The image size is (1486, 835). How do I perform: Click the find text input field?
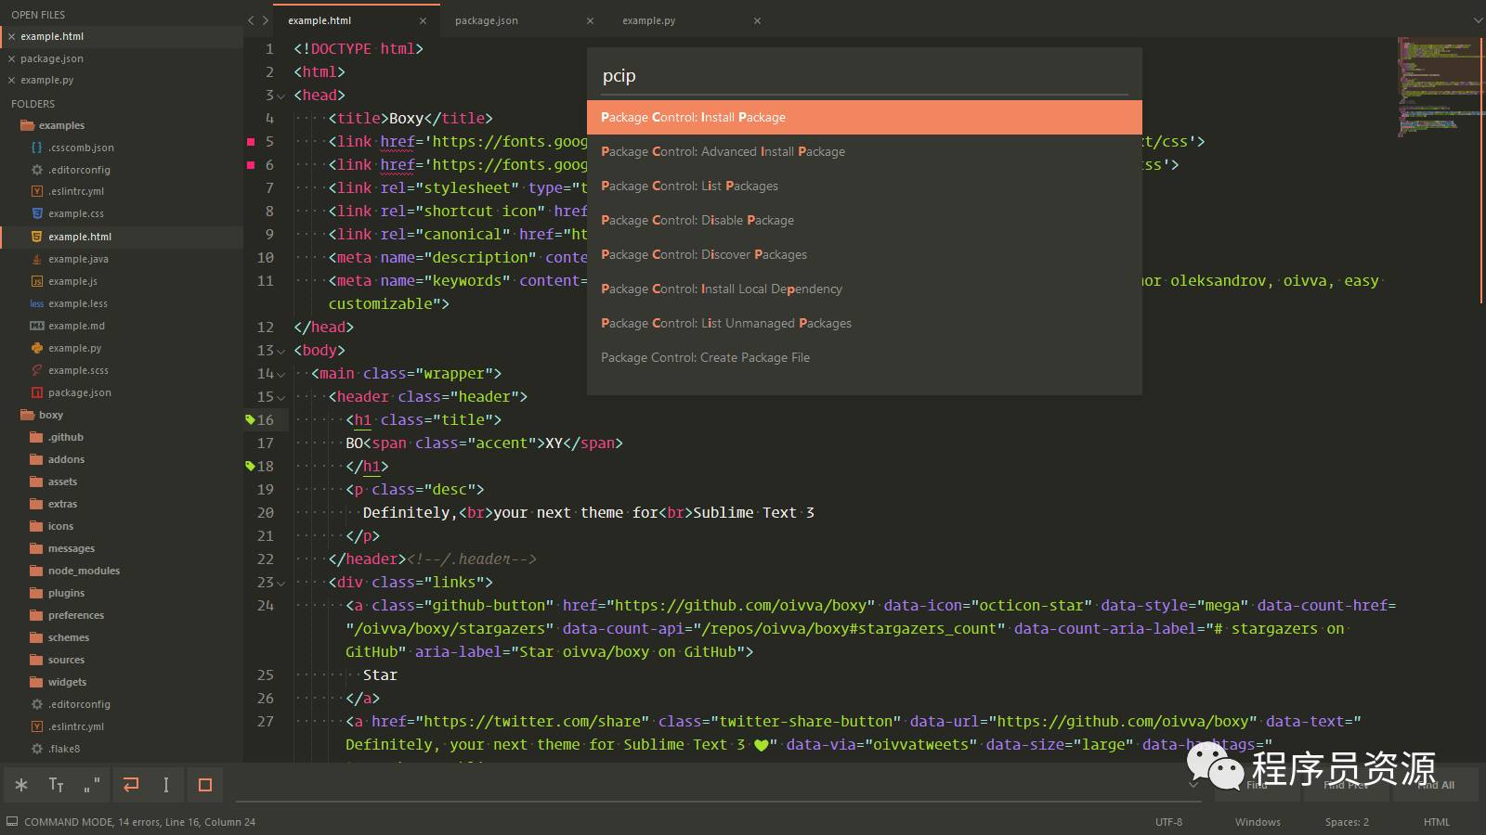717,785
